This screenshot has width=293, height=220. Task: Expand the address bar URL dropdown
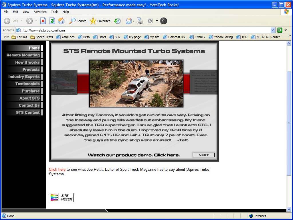[273, 30]
